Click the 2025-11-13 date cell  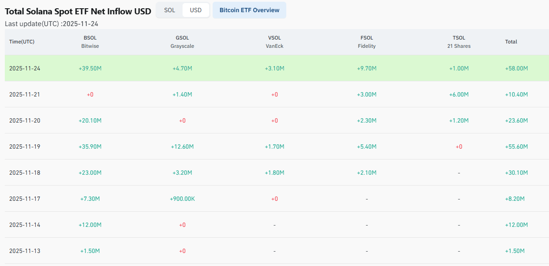click(x=24, y=251)
